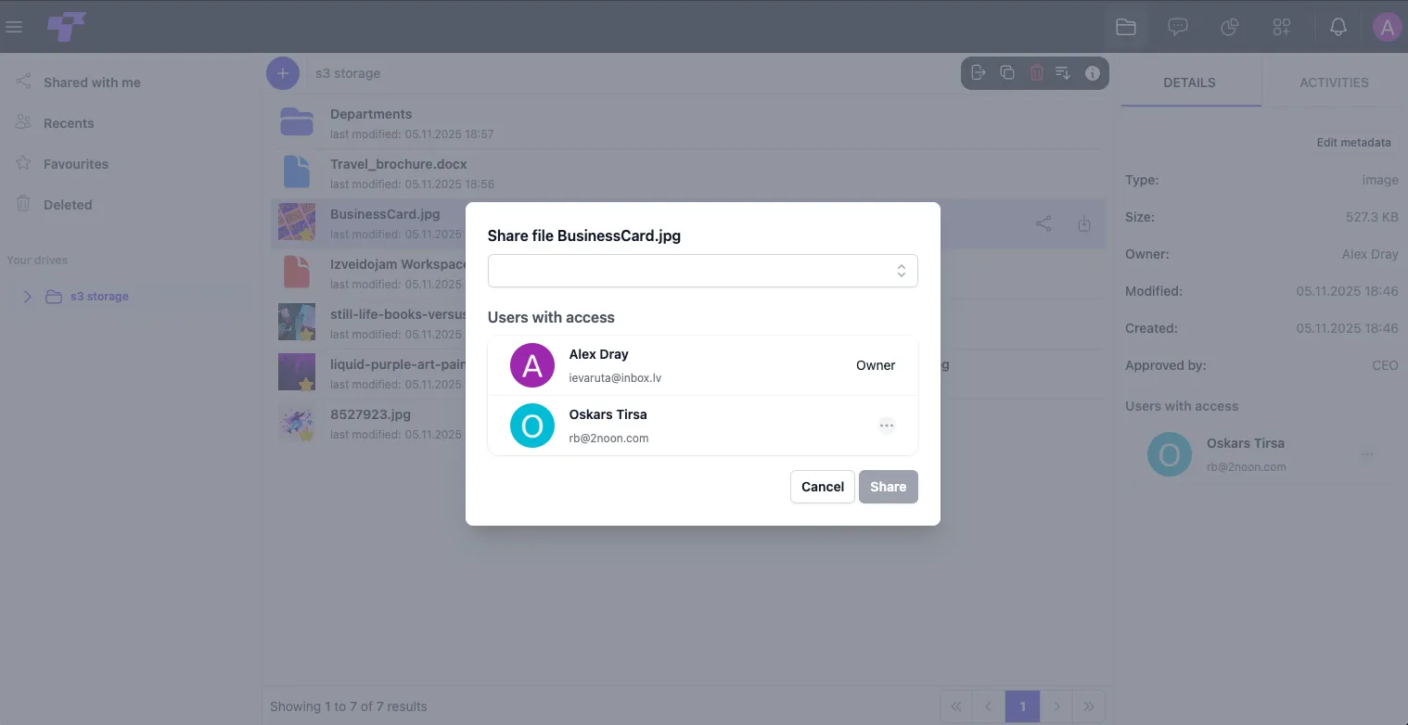Open the Shared with me section

pos(92,83)
